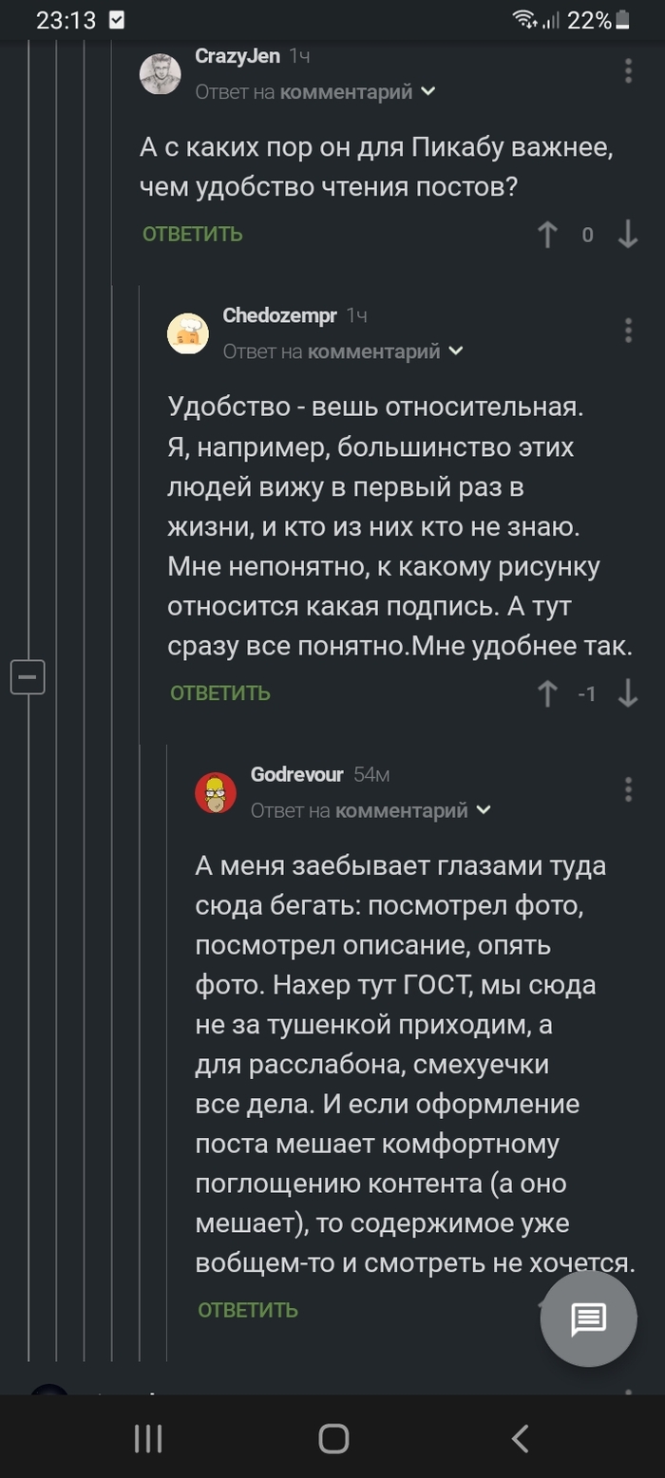The image size is (665, 1478).
Task: Upvote Chedozempr's comment
Action: (547, 693)
